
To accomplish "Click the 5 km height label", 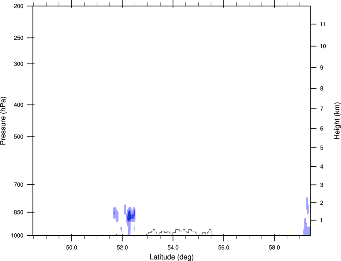I will tap(322, 148).
